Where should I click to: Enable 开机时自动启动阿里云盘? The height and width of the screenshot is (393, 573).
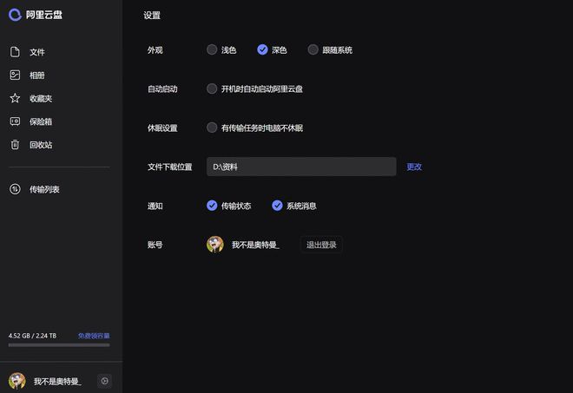point(212,88)
